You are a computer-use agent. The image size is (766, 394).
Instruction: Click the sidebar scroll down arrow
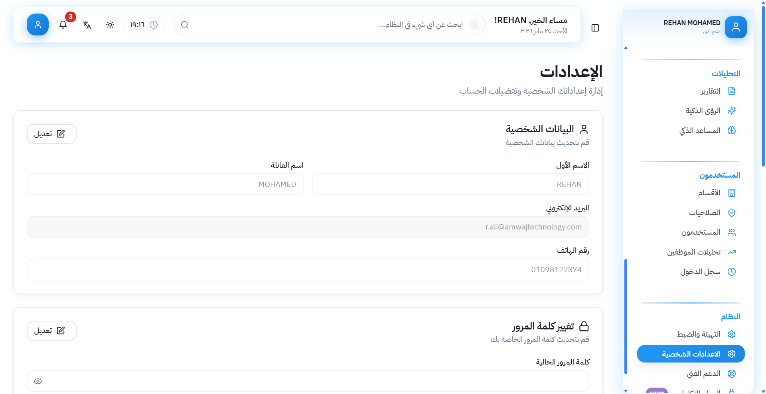coord(626,391)
